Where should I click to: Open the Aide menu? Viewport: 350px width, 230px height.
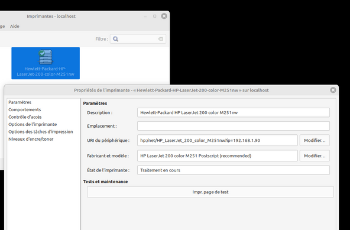point(15,27)
